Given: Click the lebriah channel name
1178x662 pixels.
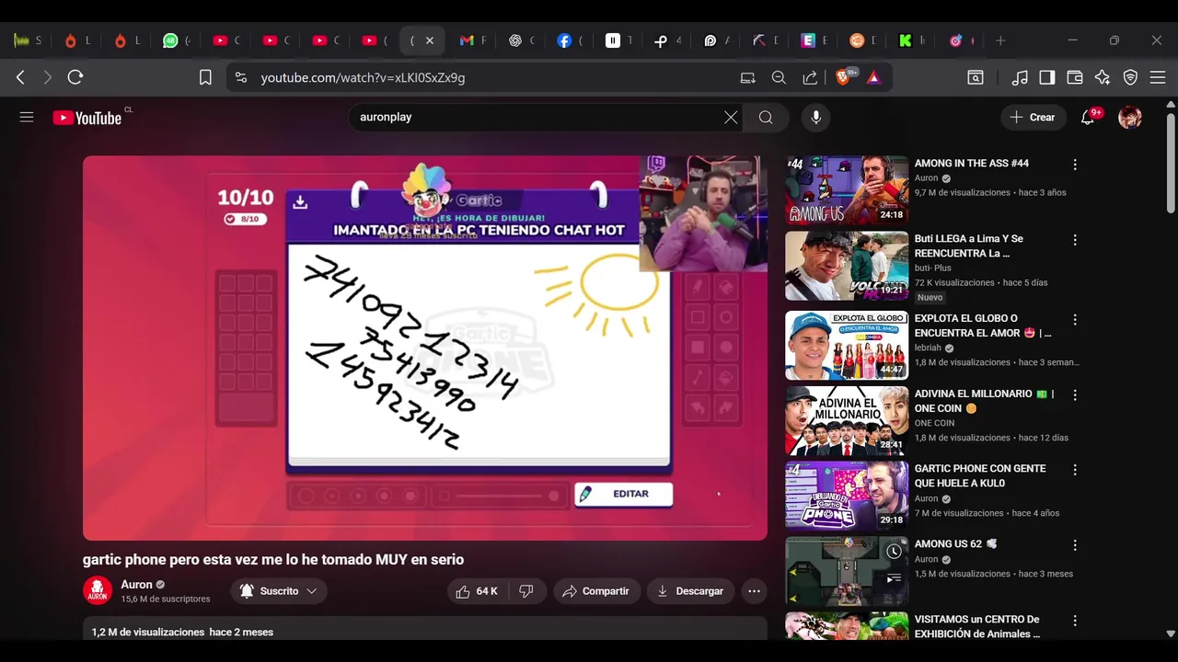Looking at the screenshot, I should 928,348.
